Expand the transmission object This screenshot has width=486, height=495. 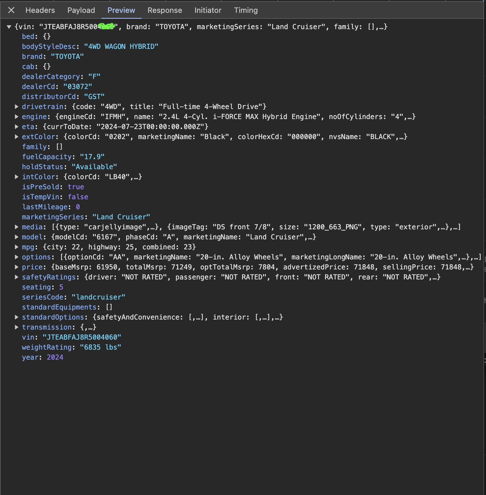pyautogui.click(x=17, y=327)
